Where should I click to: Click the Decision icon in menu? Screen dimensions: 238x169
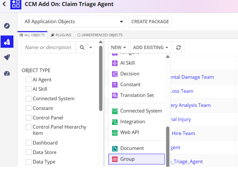pos(115,74)
